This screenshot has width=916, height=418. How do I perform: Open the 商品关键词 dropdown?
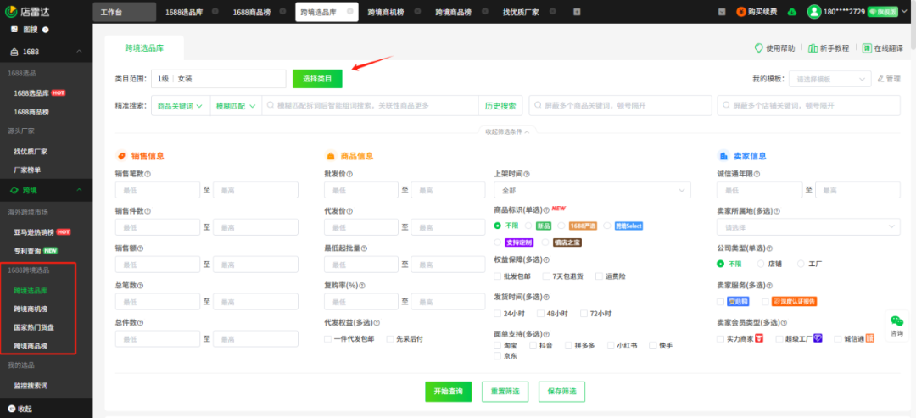[180, 106]
